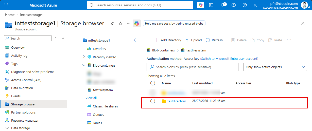The height and width of the screenshot is (131, 312).
Task: Close the Storage browser blade
Action: [303, 23]
